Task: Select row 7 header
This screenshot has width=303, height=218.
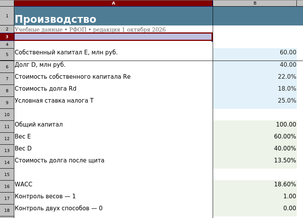Action: [x=7, y=79]
